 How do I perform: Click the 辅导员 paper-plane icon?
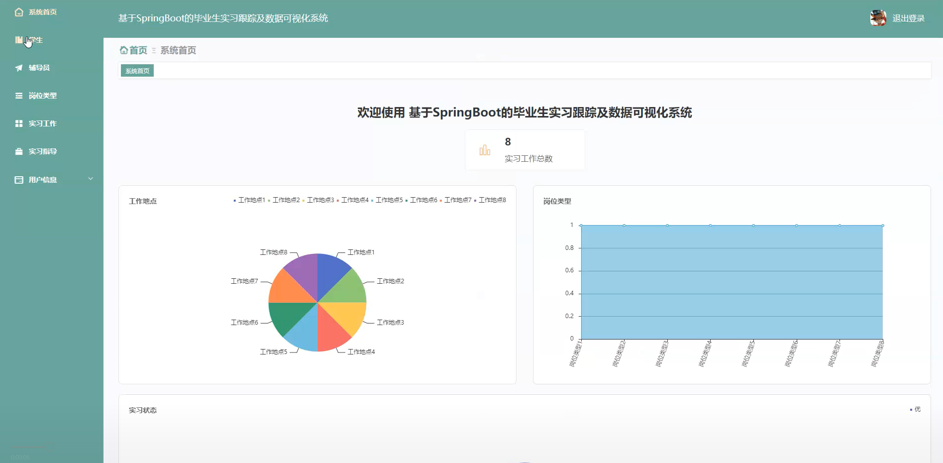click(19, 68)
